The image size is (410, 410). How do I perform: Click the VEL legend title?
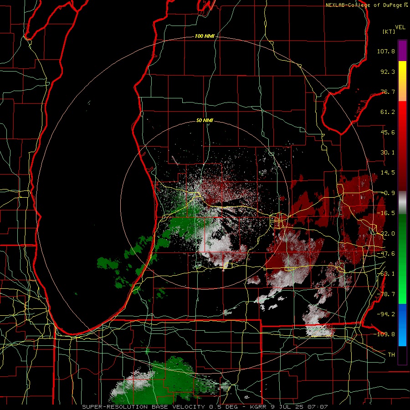[x=400, y=27]
